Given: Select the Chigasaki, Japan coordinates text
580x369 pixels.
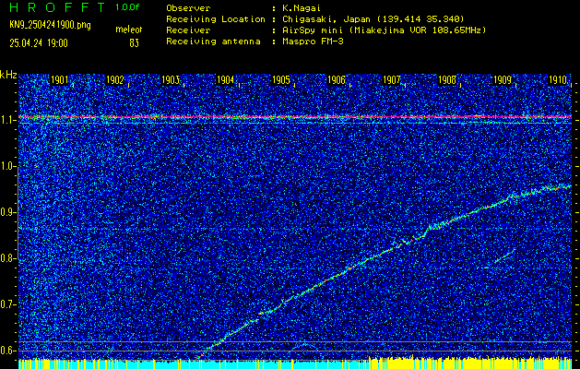Looking at the screenshot, I should click(x=373, y=18).
